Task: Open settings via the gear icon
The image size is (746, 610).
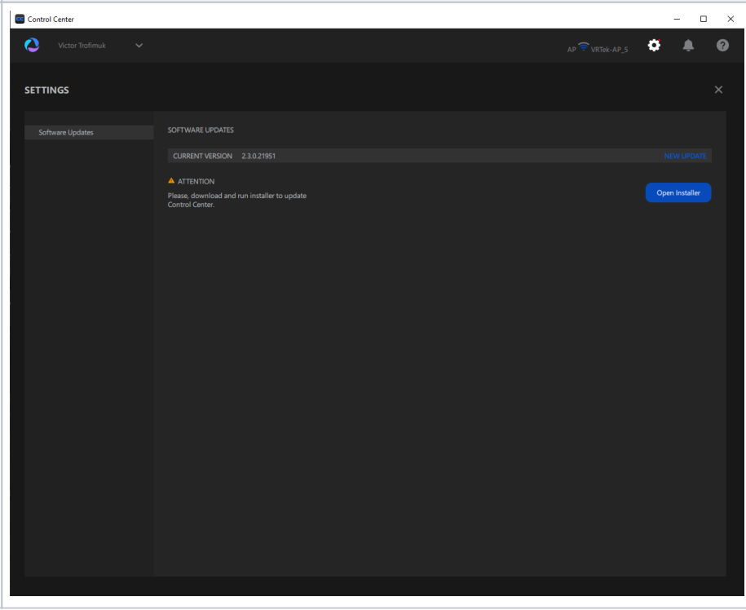Action: tap(654, 45)
